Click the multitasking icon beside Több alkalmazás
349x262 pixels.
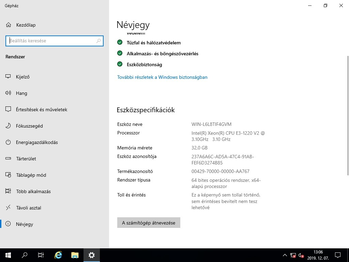pos(8,191)
